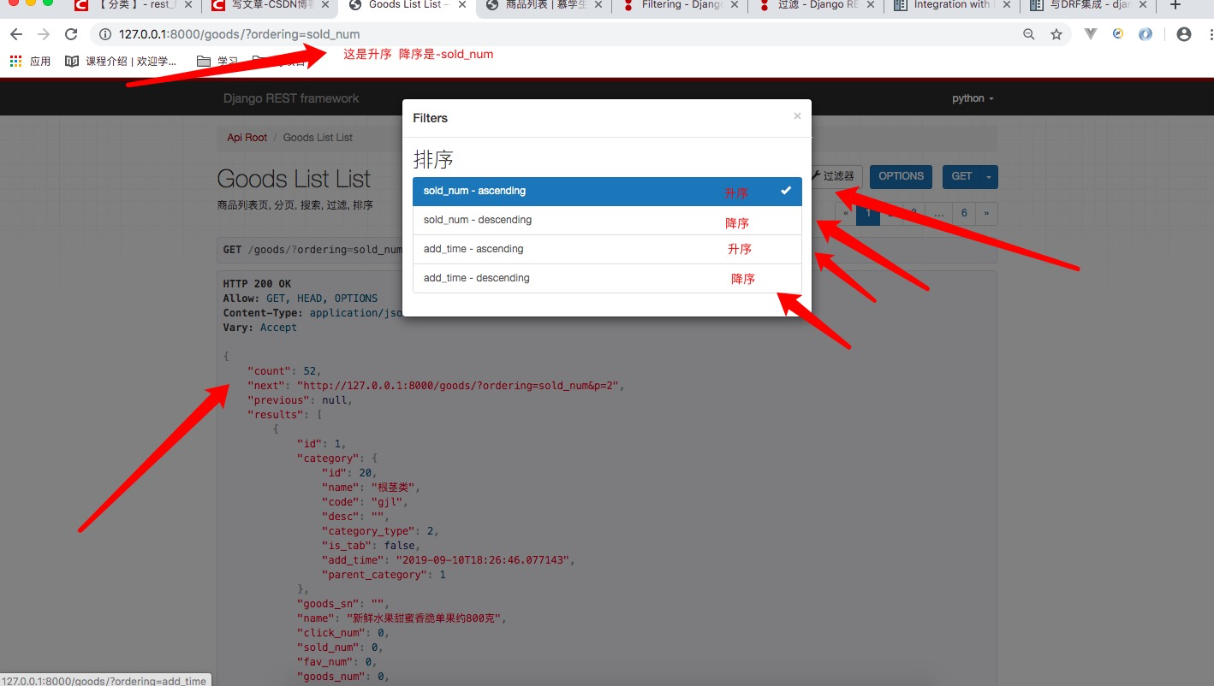Viewport: 1214px width, 686px height.
Task: Open site info icon in address bar
Action: [x=105, y=34]
